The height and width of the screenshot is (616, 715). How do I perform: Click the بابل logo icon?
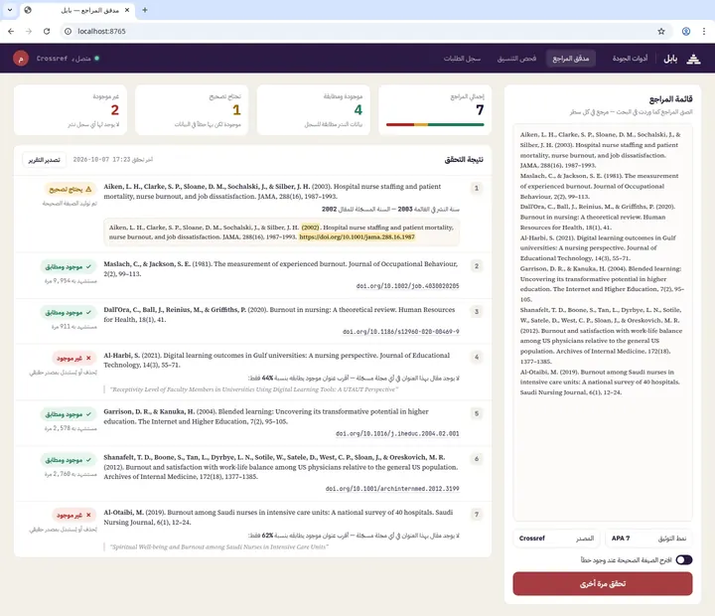pyautogui.click(x=693, y=59)
